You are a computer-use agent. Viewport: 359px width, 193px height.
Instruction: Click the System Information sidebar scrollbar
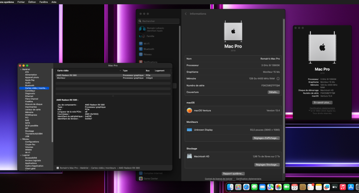tap(52, 105)
